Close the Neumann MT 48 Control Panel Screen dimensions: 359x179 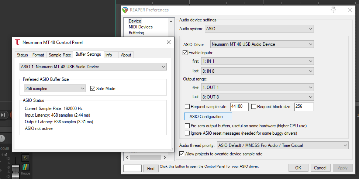169,42
